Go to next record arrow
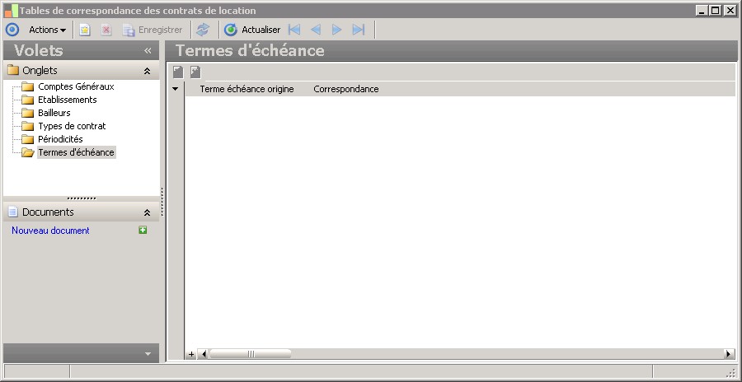The width and height of the screenshot is (742, 382). pyautogui.click(x=337, y=30)
